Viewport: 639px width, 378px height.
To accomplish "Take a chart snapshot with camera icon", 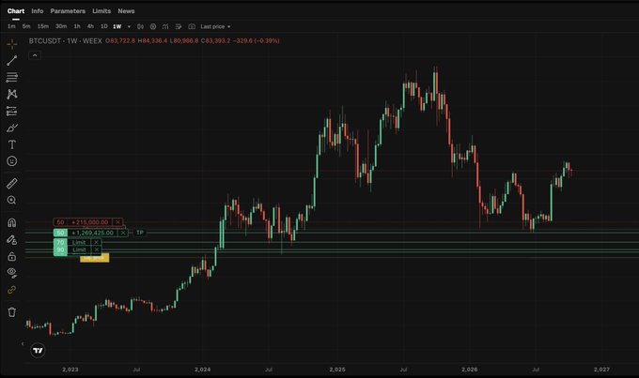I will [192, 26].
